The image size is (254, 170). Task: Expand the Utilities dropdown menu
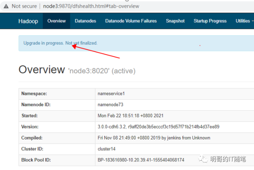tap(245, 21)
